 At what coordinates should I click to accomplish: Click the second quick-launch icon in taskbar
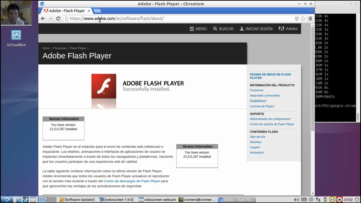click(x=26, y=200)
